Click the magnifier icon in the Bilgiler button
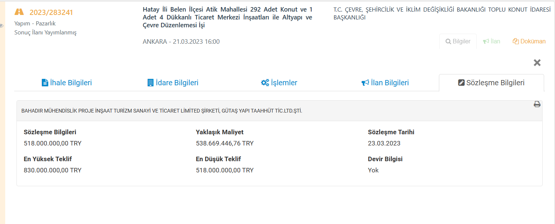 click(448, 42)
